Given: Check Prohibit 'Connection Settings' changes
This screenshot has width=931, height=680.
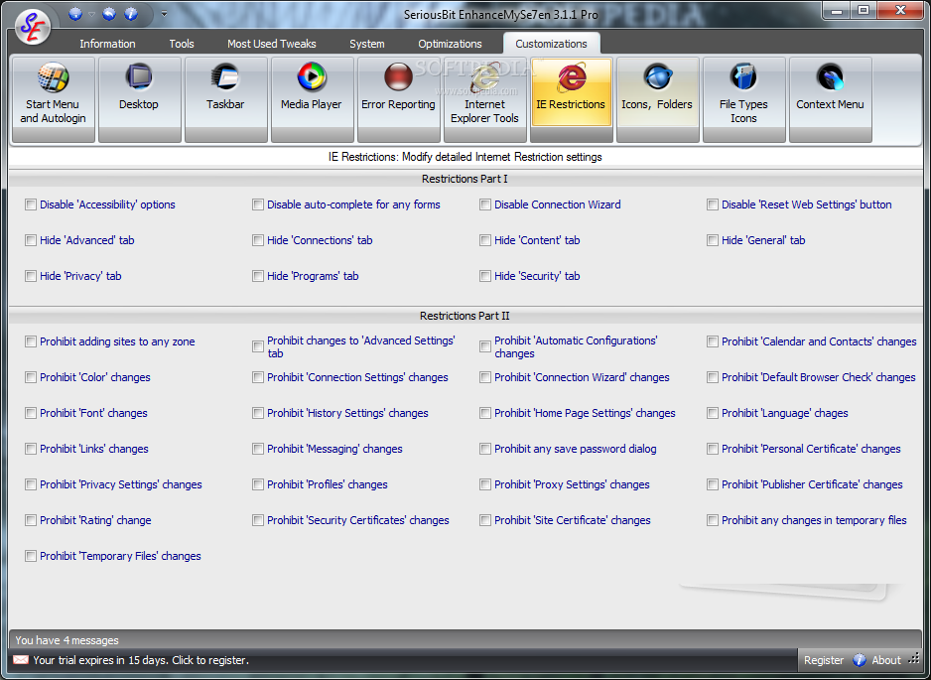Looking at the screenshot, I should tap(258, 377).
